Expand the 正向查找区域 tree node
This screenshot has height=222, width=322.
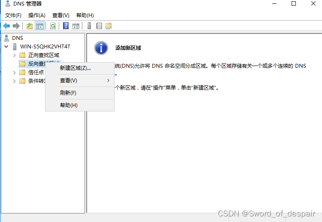pyautogui.click(x=15, y=55)
